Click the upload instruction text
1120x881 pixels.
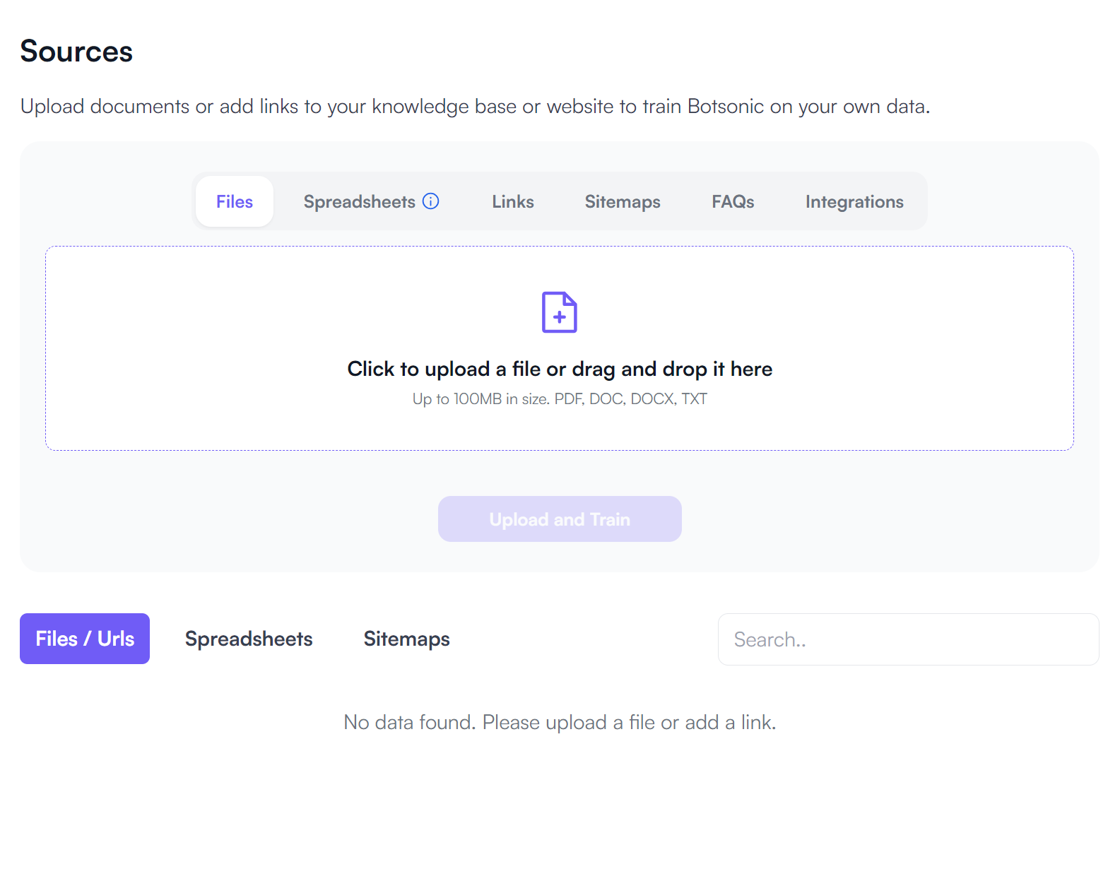(559, 368)
